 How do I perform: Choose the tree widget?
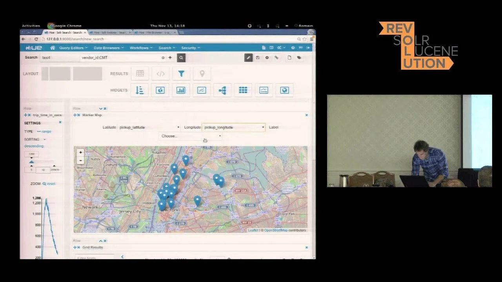tap(222, 90)
